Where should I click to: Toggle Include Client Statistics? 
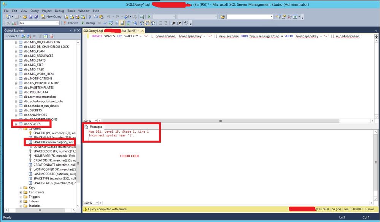coord(135,23)
